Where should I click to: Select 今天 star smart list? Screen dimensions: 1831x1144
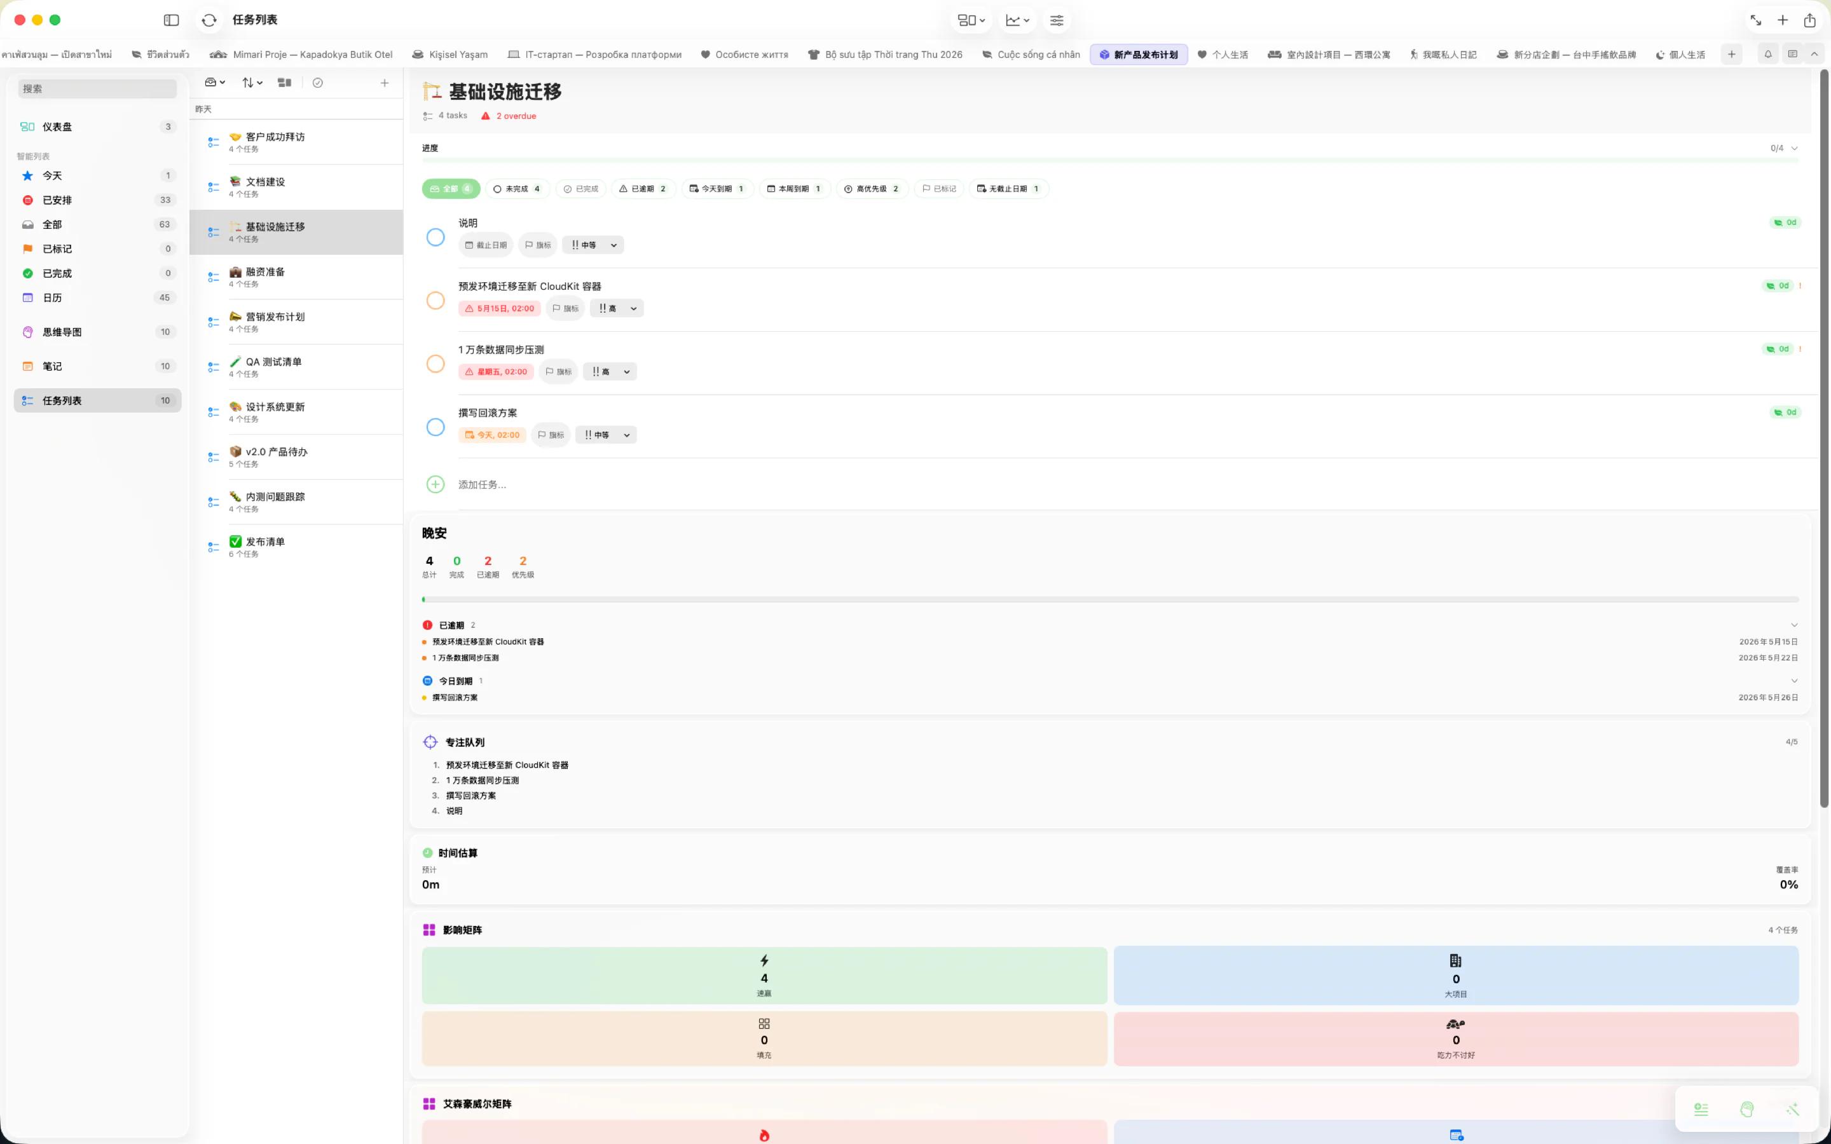pos(98,175)
